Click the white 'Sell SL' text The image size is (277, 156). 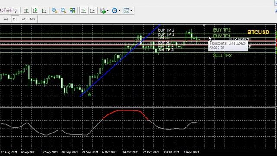point(164,38)
